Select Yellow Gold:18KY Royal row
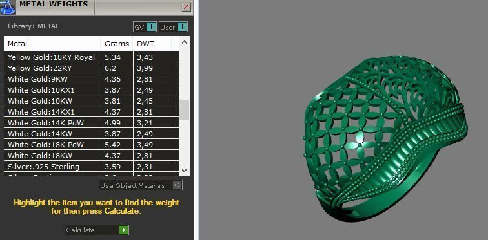This screenshot has height=240, width=488. (91, 57)
